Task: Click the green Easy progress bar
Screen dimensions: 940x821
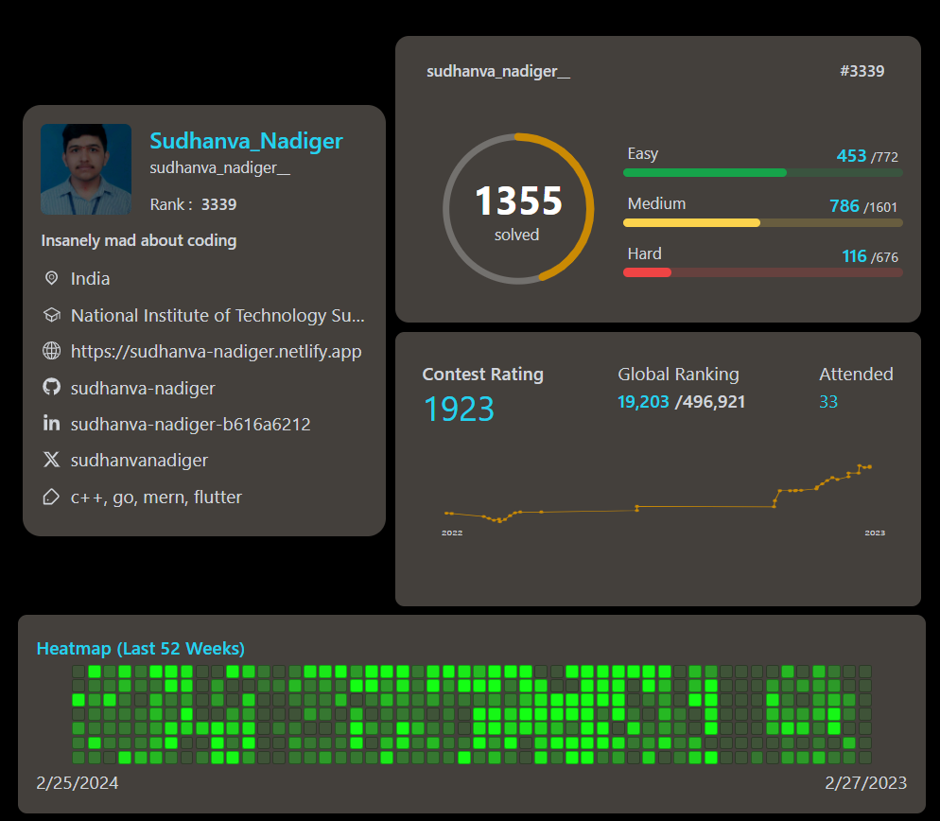Action: click(705, 172)
